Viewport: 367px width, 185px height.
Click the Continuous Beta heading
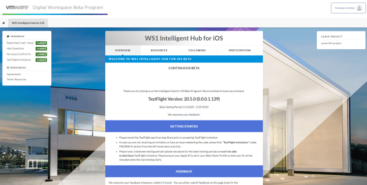(184, 68)
